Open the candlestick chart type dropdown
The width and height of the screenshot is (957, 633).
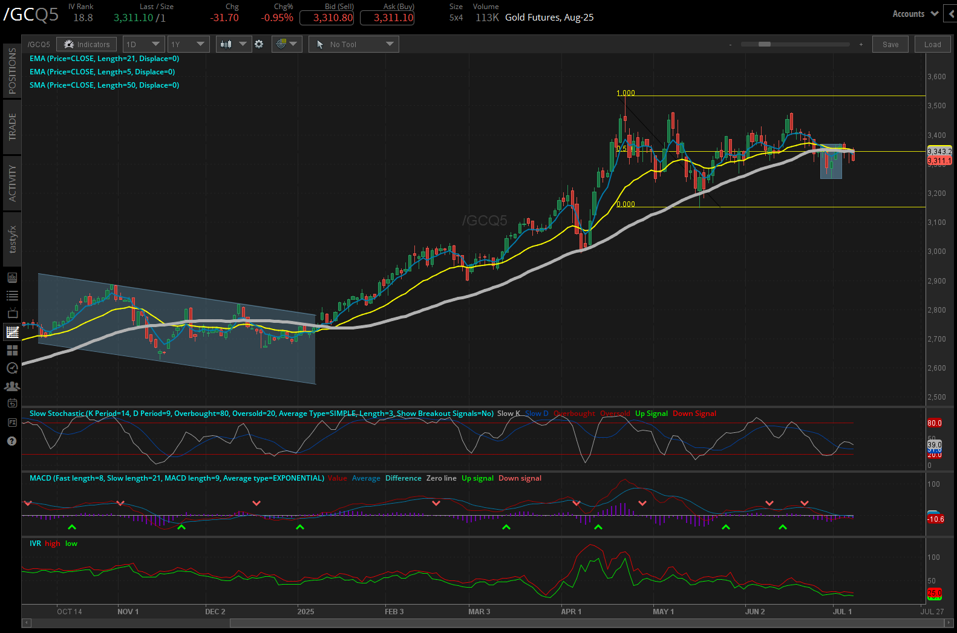(x=234, y=44)
